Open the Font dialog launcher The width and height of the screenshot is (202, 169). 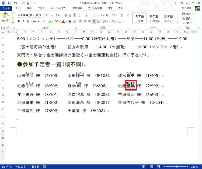pyautogui.click(x=76, y=28)
